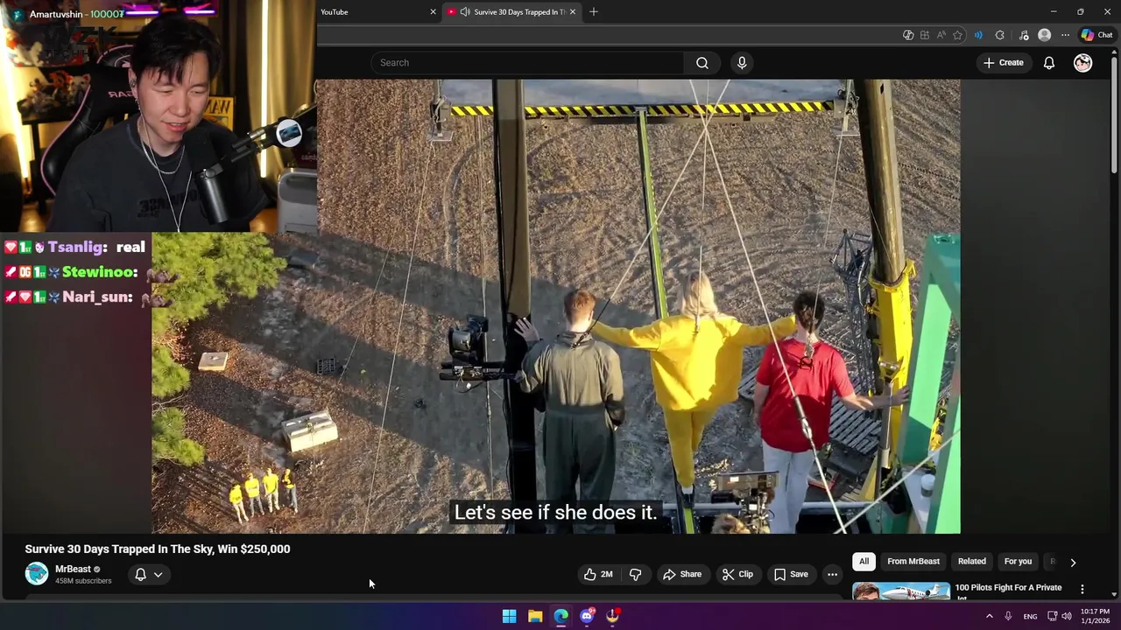The width and height of the screenshot is (1121, 630).
Task: Click the taskbar network display icon
Action: pyautogui.click(x=1052, y=616)
